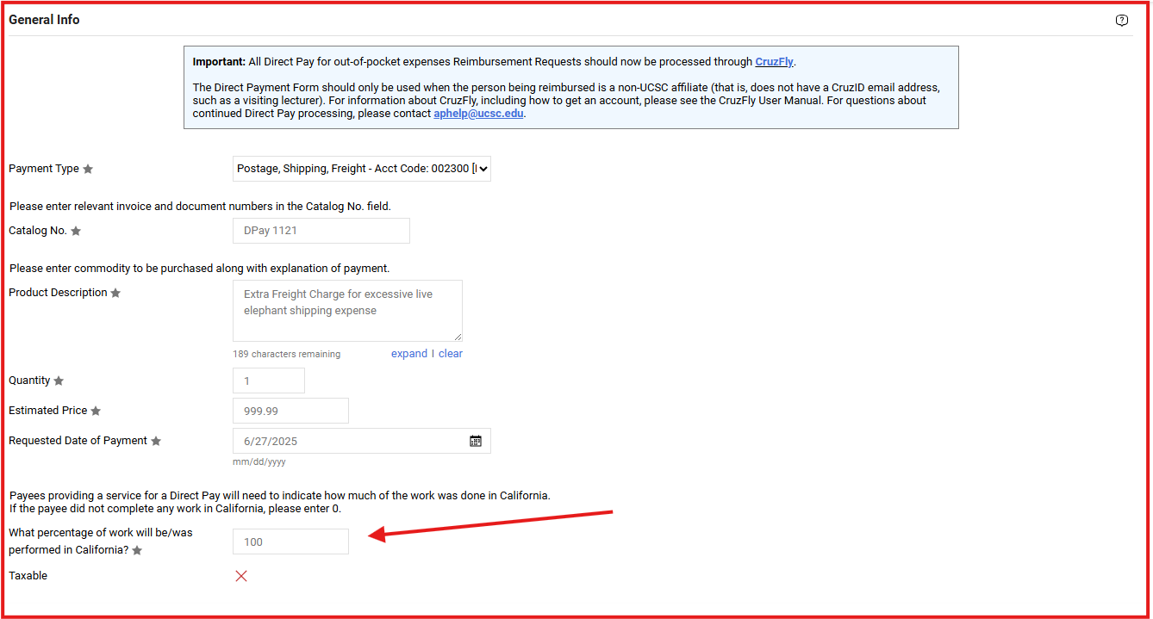
Task: Click the Requested Date of Payment field
Action: tap(349, 441)
